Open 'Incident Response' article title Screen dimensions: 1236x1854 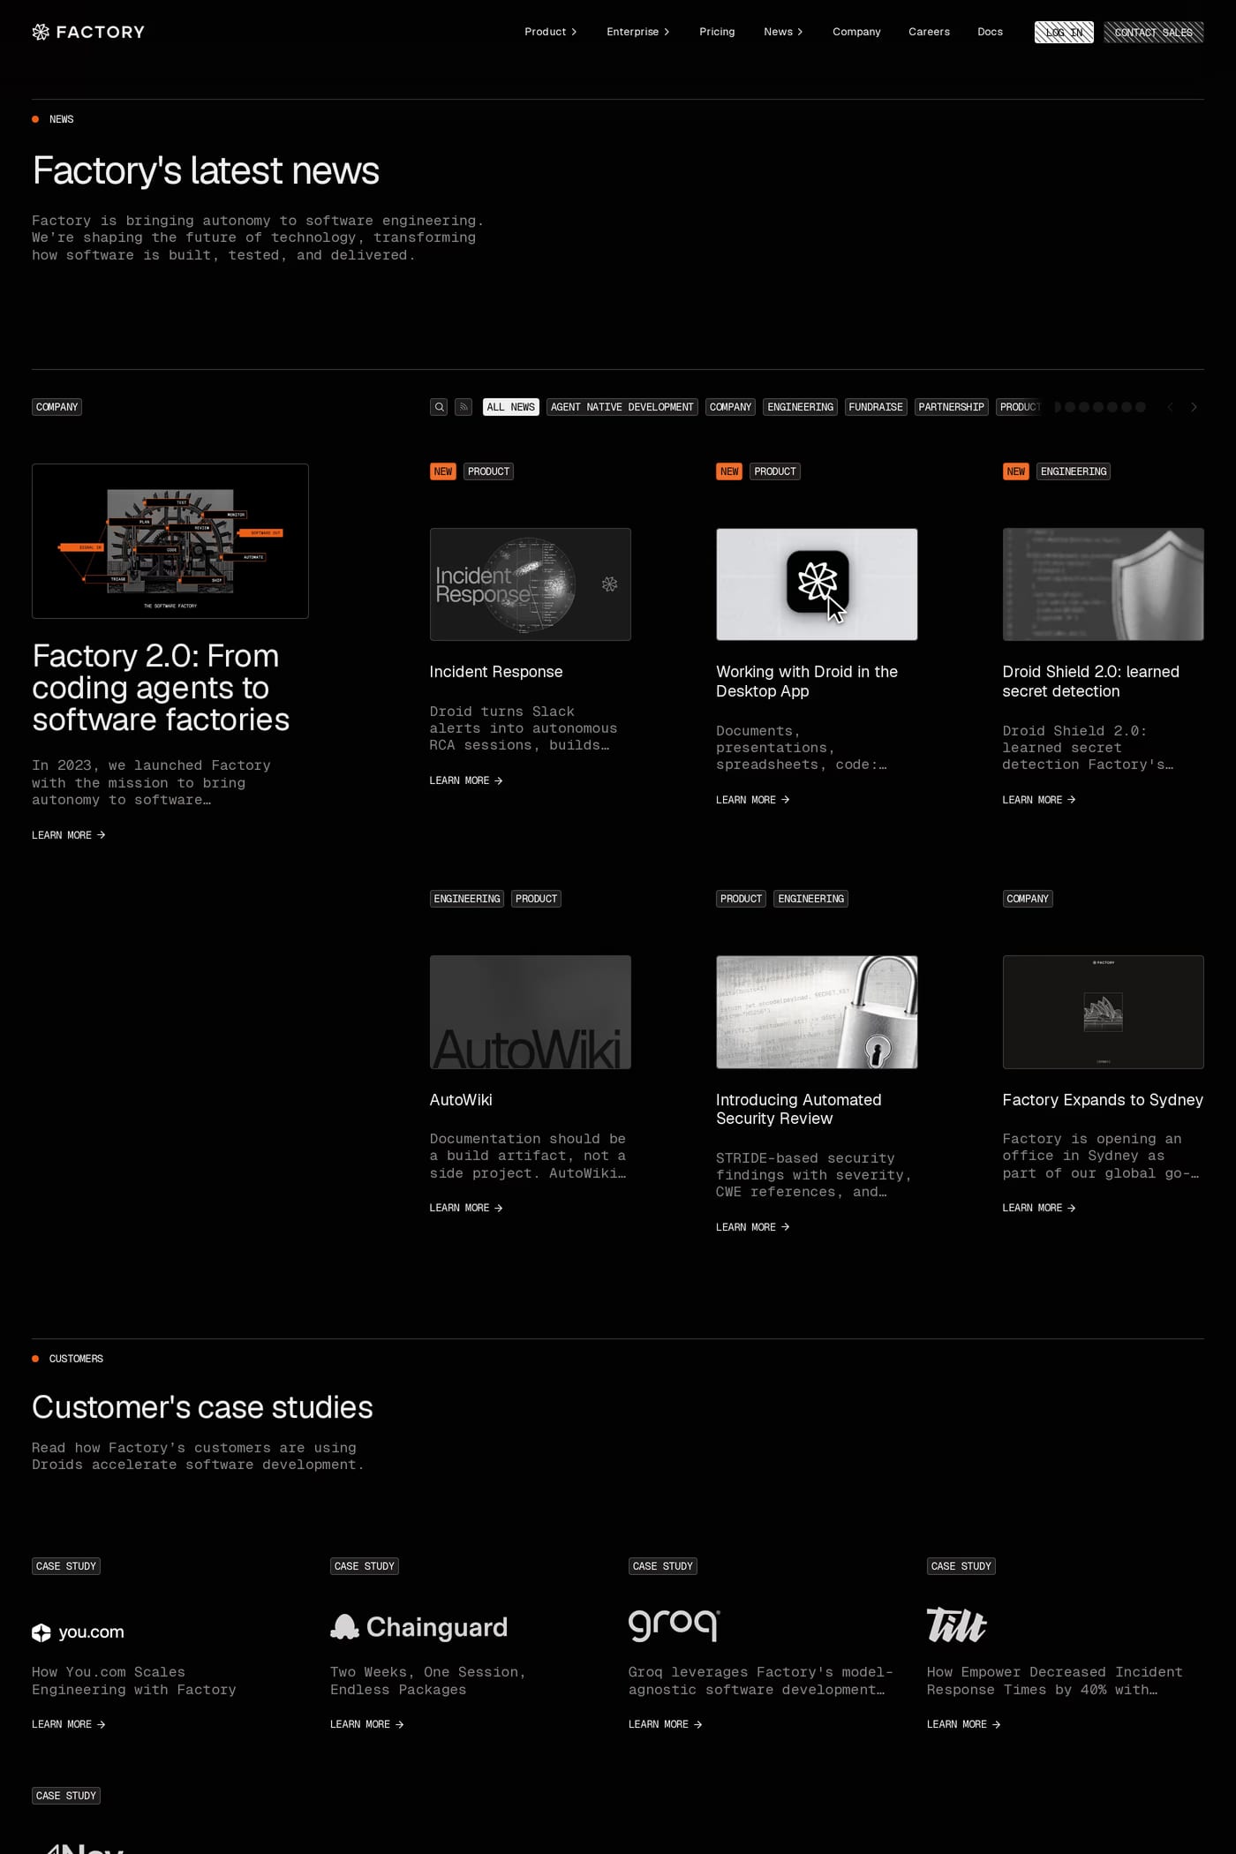496,672
